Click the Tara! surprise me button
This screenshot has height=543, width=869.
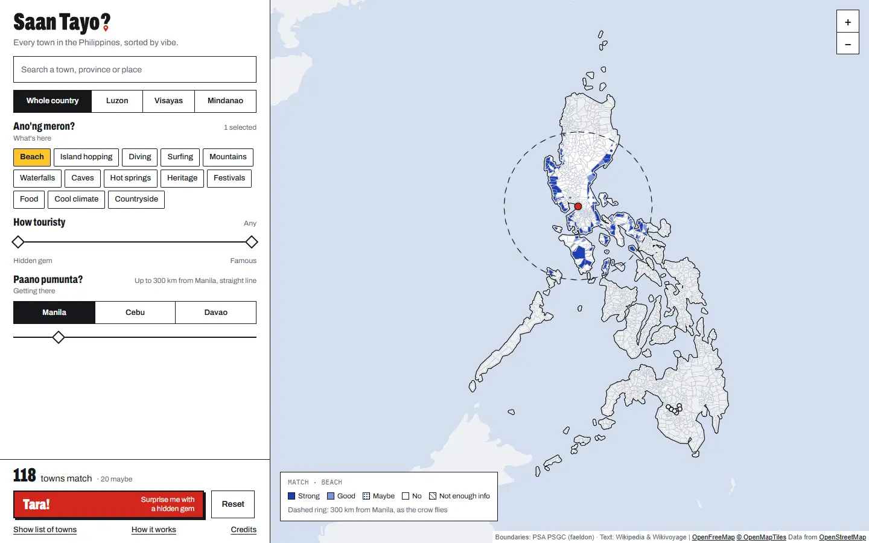109,504
